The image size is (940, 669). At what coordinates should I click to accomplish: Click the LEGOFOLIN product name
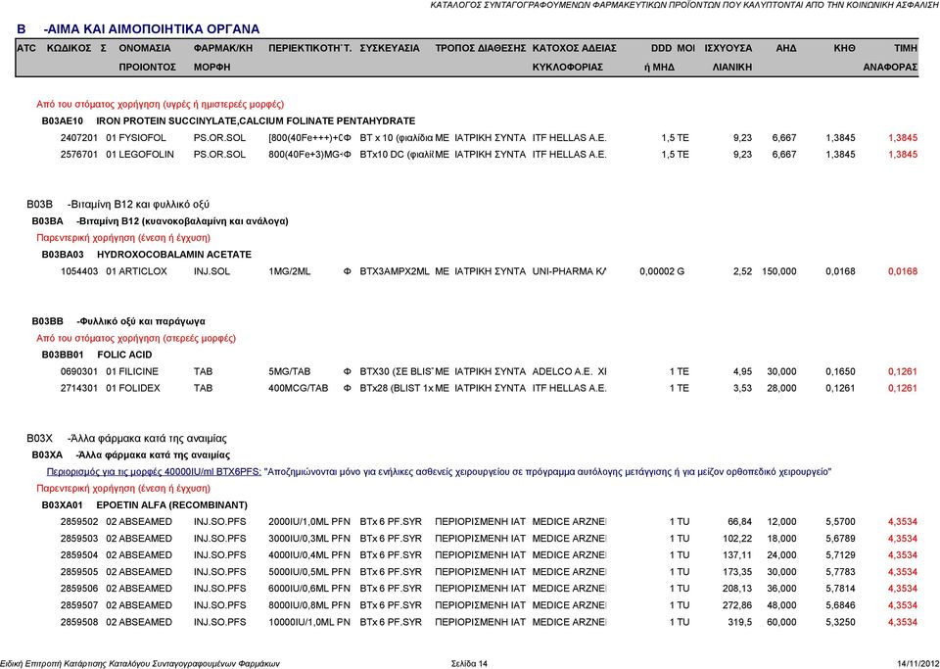pos(146,155)
